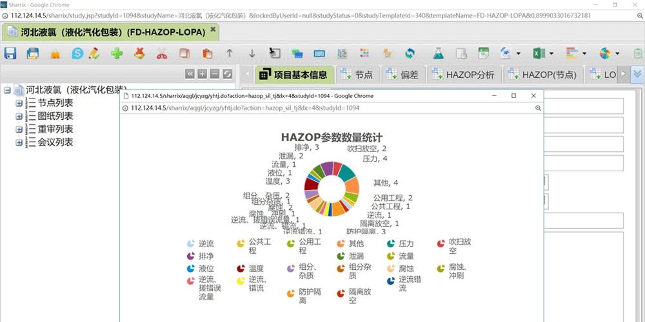Toggle the 排净 legend item

(201, 256)
